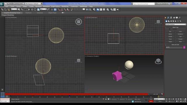Toggle the Graphite Modeling ribbon icon
This screenshot has width=187, height=105.
[98, 10]
